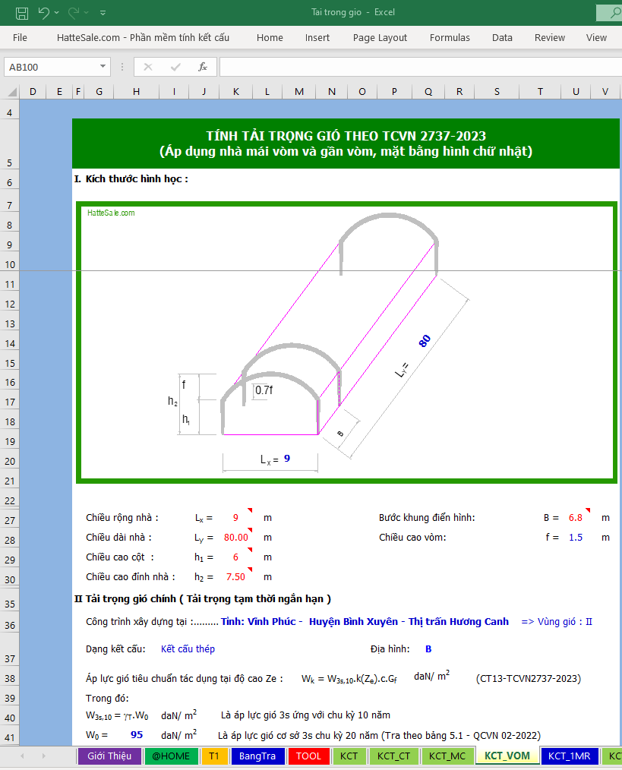Select row 36 header
This screenshot has width=622, height=770.
point(10,625)
